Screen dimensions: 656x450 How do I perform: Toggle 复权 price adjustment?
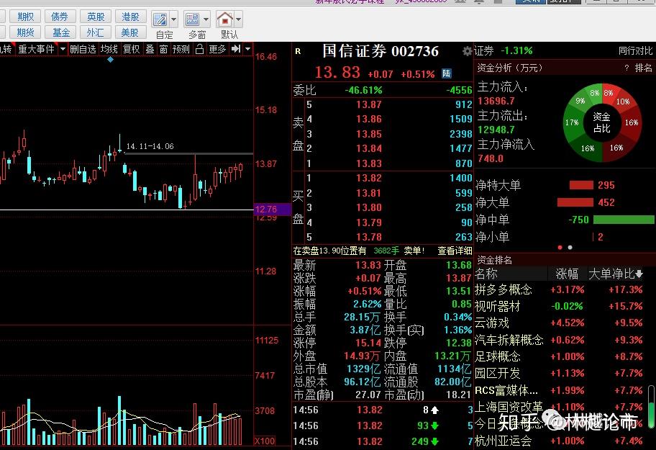(x=132, y=50)
